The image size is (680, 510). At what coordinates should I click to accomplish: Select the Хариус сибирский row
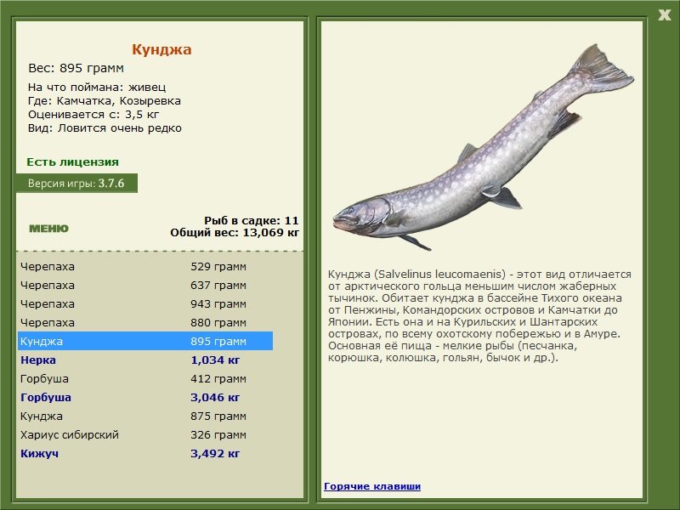click(x=145, y=434)
